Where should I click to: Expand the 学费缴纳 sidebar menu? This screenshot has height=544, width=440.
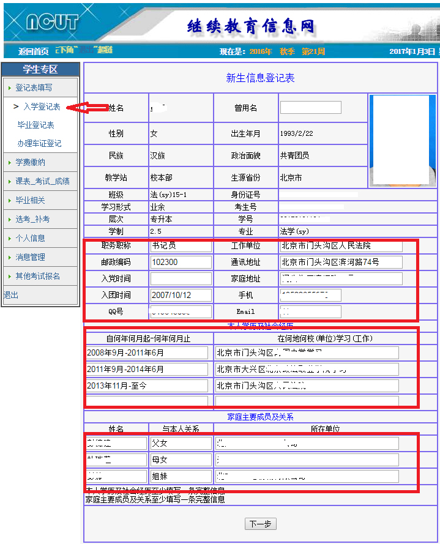pos(30,162)
